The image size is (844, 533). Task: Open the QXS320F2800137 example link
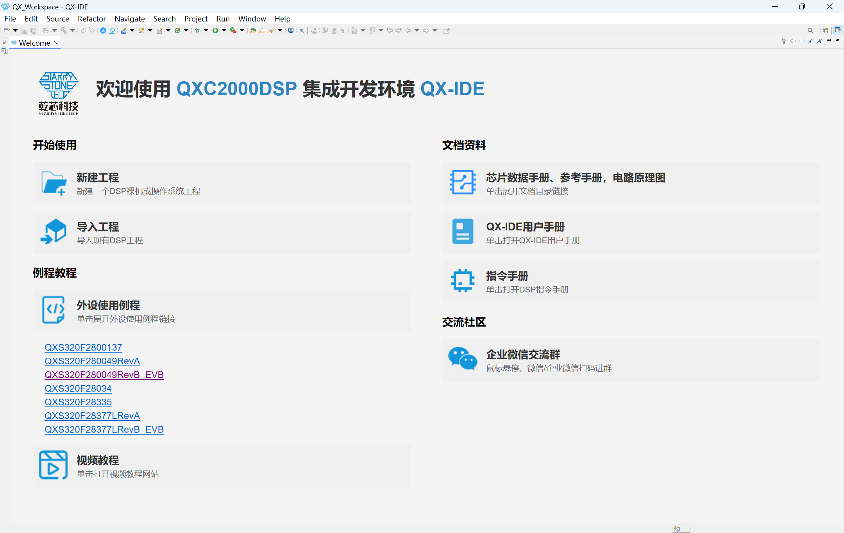(x=83, y=347)
